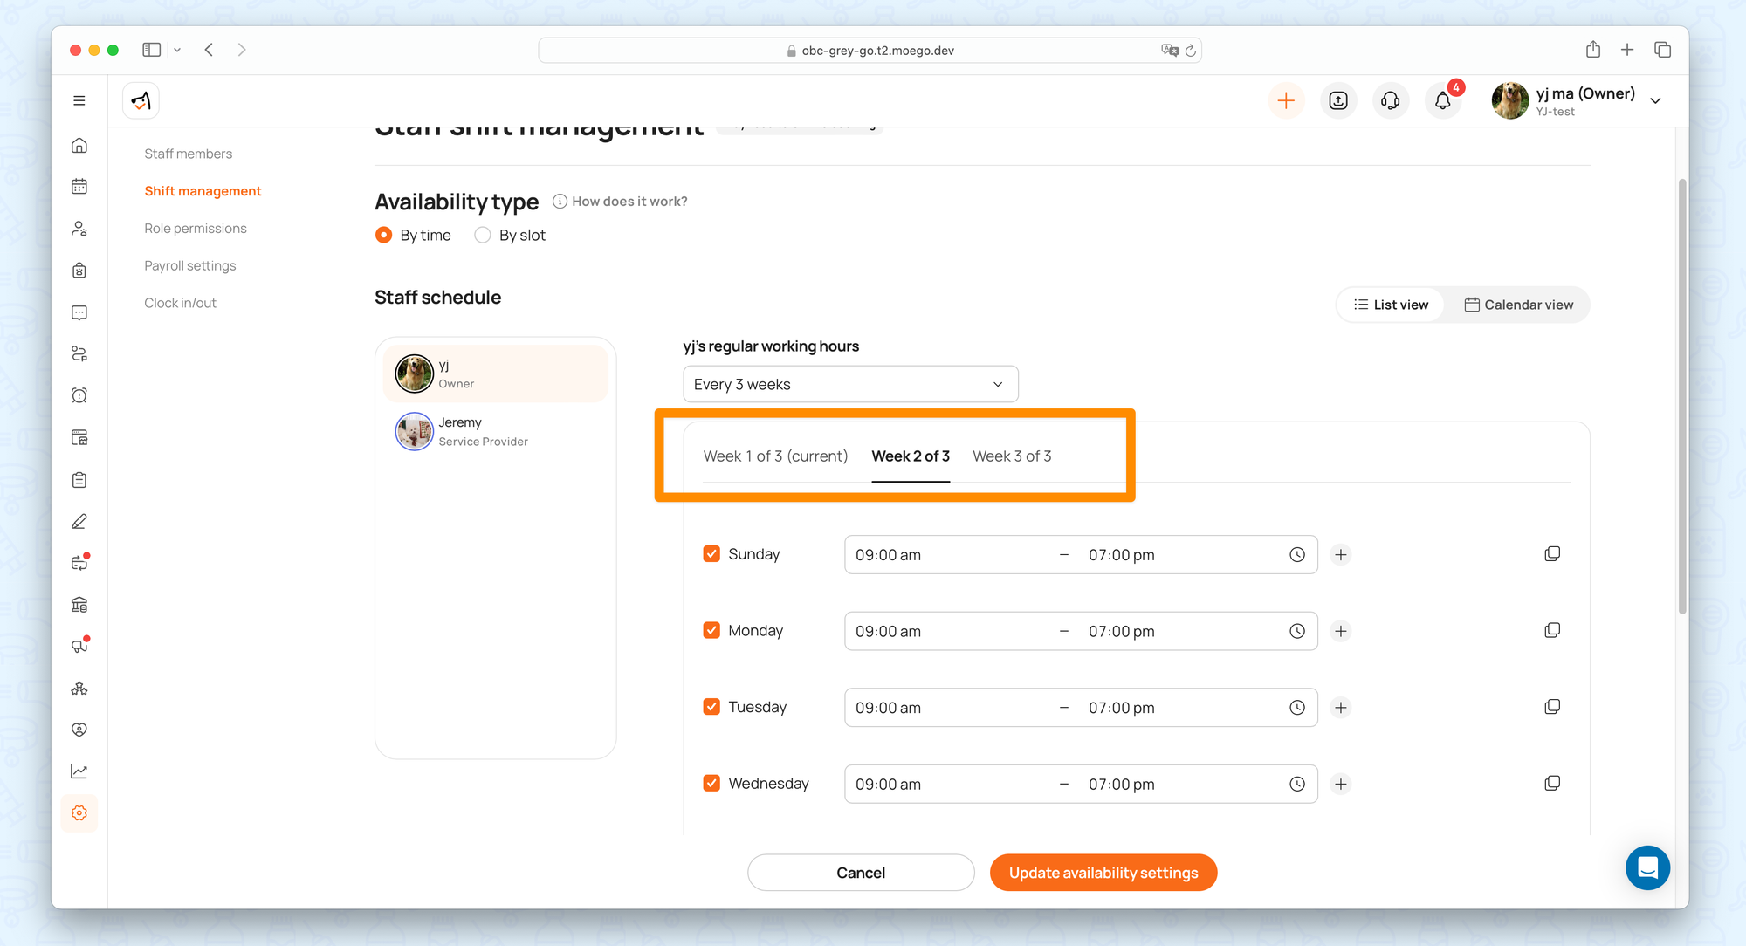Open the reports chart sidebar icon
The height and width of the screenshot is (946, 1746).
pos(79,771)
